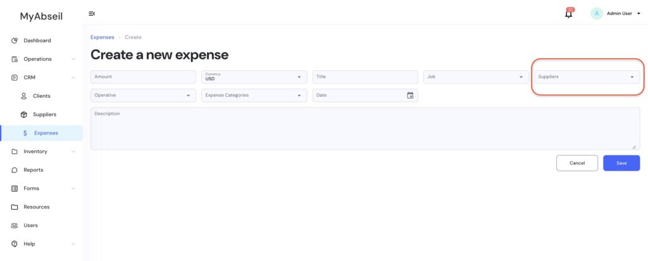The height and width of the screenshot is (261, 648).
Task: Click the Resources folder icon
Action: [x=15, y=207]
